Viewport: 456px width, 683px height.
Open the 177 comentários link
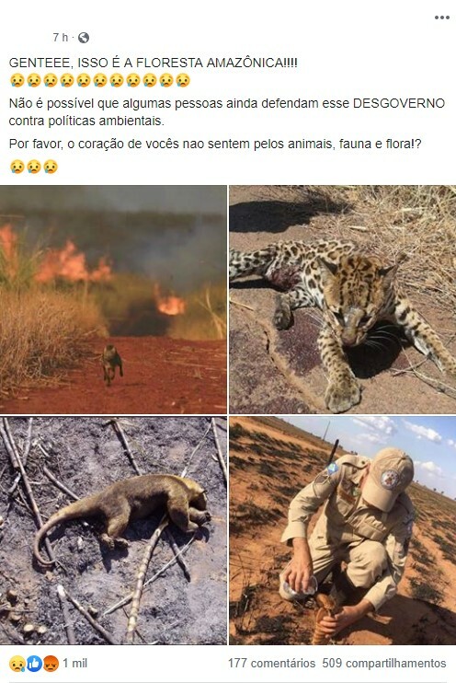271,664
